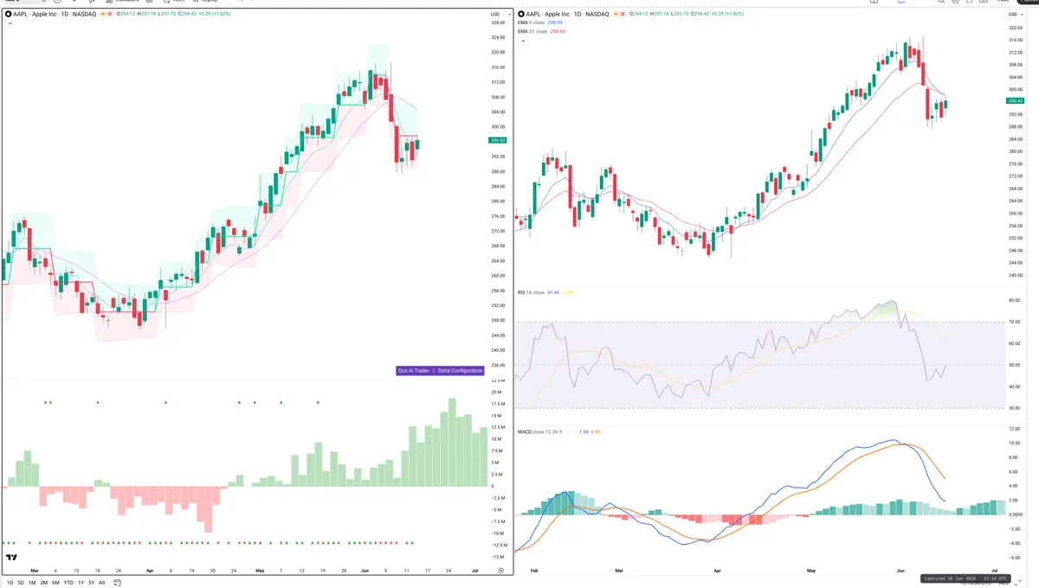Click the 296.42 price label on left axis

(498, 140)
